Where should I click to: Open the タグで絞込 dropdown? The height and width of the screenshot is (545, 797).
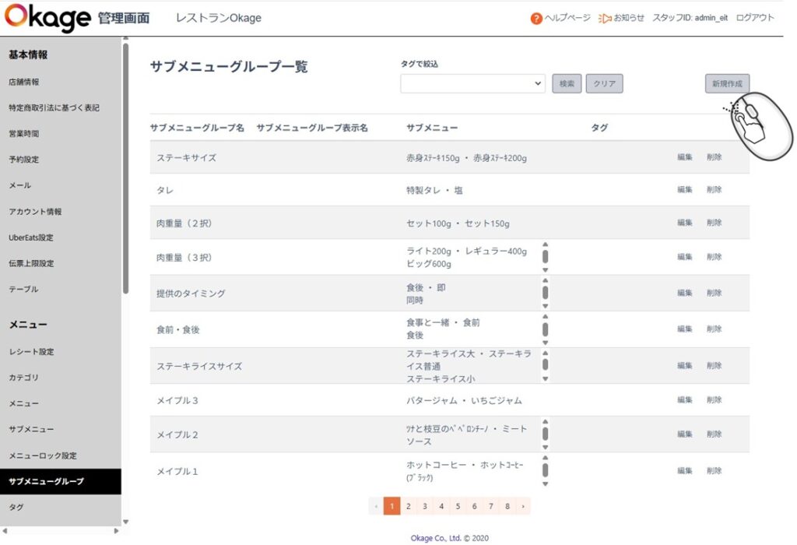point(472,84)
